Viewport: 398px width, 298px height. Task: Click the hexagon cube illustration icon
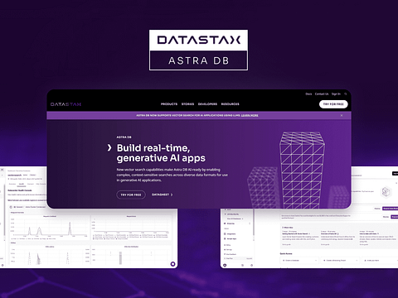[x=386, y=192]
